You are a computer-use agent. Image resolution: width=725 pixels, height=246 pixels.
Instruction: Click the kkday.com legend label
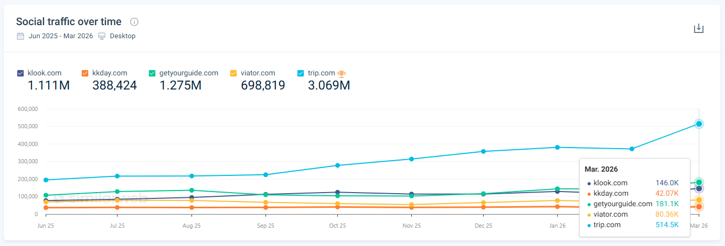pos(110,73)
